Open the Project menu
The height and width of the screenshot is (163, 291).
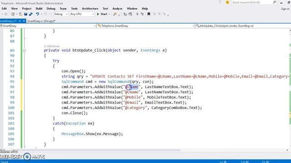pyautogui.click(x=26, y=9)
